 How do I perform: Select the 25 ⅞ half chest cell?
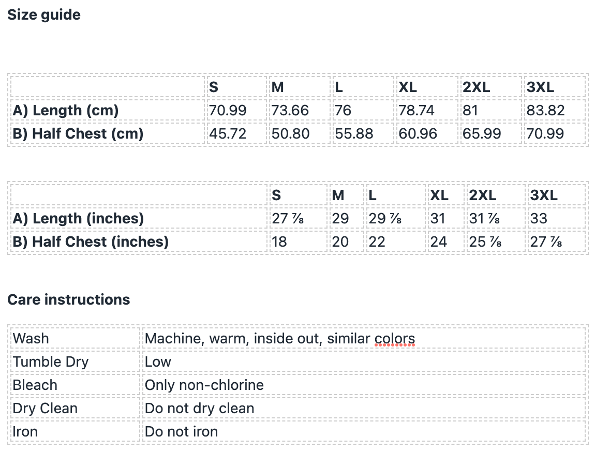point(485,242)
